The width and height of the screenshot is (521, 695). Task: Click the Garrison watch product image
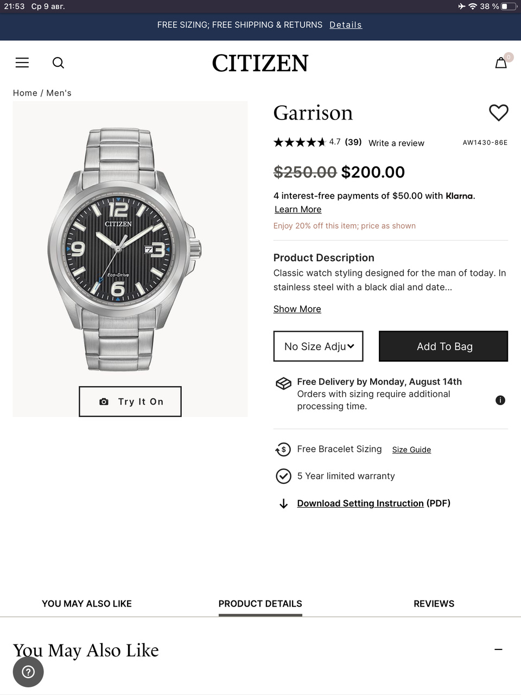click(x=125, y=250)
